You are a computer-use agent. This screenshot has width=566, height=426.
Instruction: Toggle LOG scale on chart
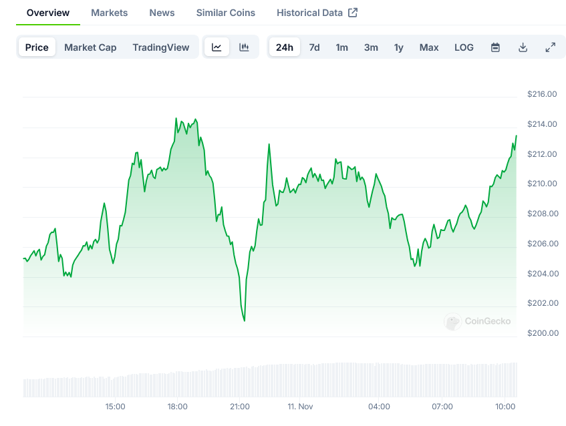464,47
